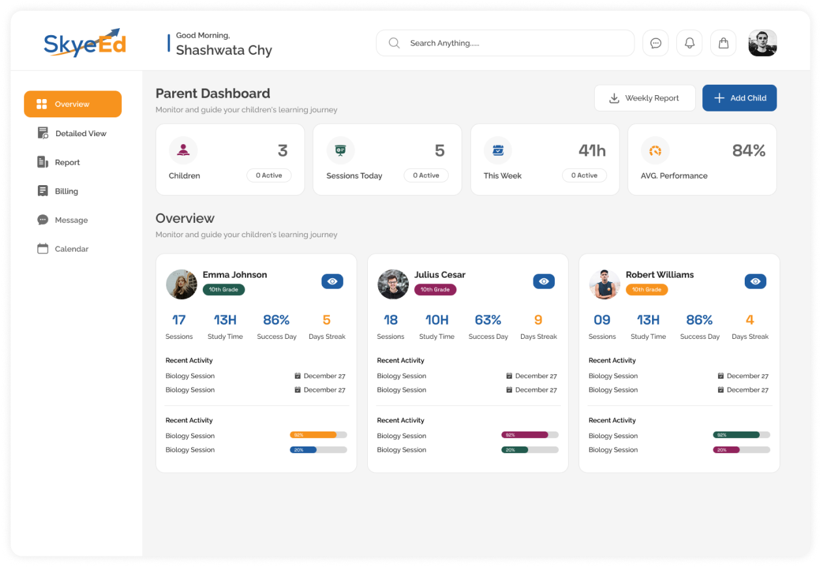Download the Weekly Report
This screenshot has height=567, width=821.
644,98
